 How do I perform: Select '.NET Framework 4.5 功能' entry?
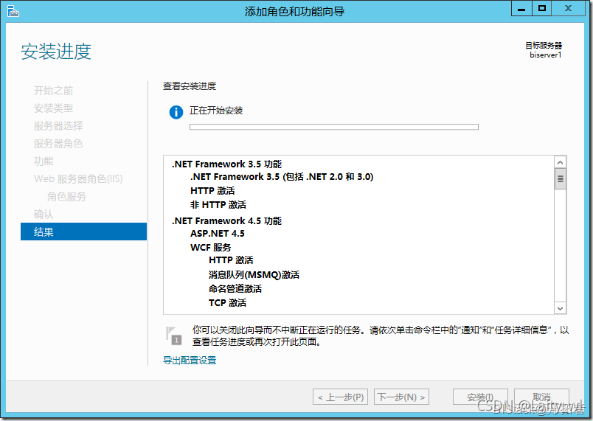pos(227,220)
